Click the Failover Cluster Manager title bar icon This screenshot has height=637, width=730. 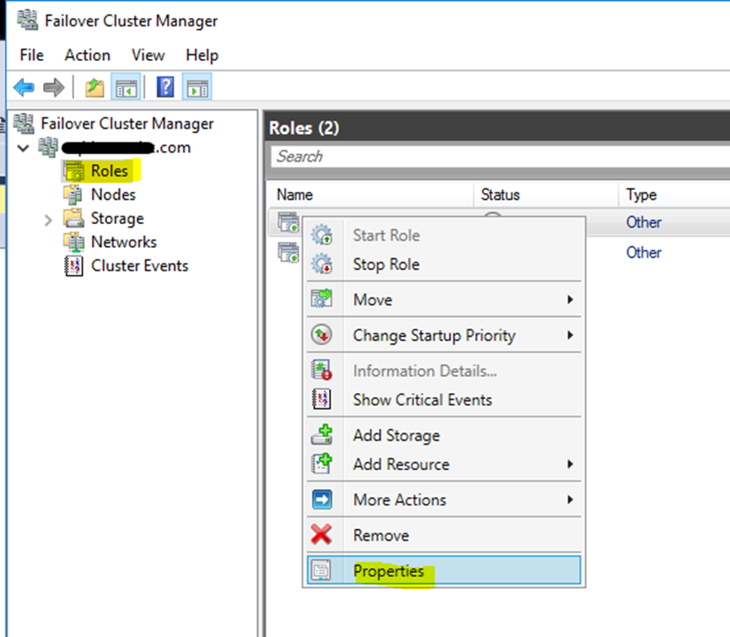(x=28, y=20)
